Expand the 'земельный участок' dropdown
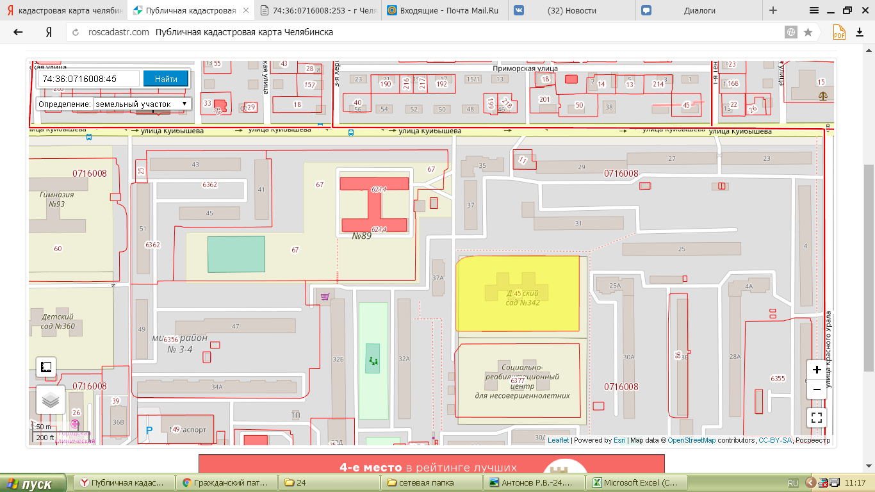 point(141,104)
